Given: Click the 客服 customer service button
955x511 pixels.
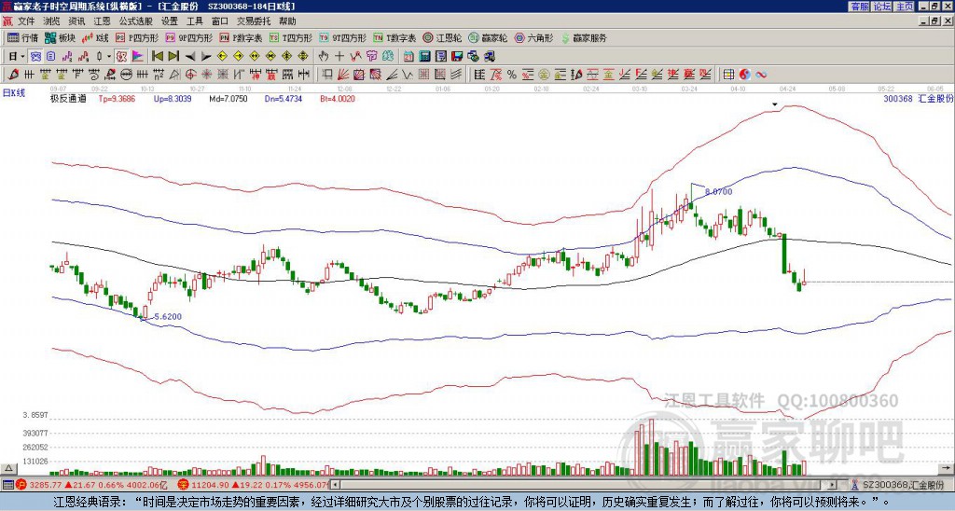Looking at the screenshot, I should point(859,7).
